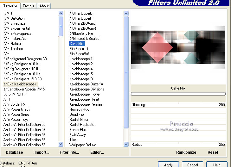Select VM Natural category
The width and height of the screenshot is (231, 167).
13,44
